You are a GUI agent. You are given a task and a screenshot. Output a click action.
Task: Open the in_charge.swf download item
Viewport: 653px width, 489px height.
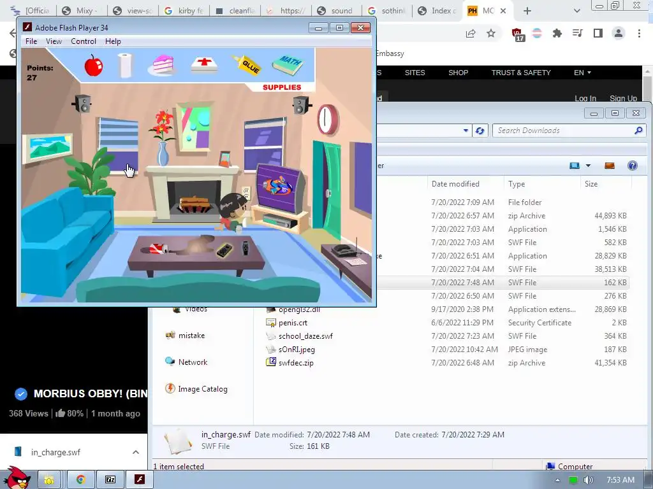click(x=55, y=452)
